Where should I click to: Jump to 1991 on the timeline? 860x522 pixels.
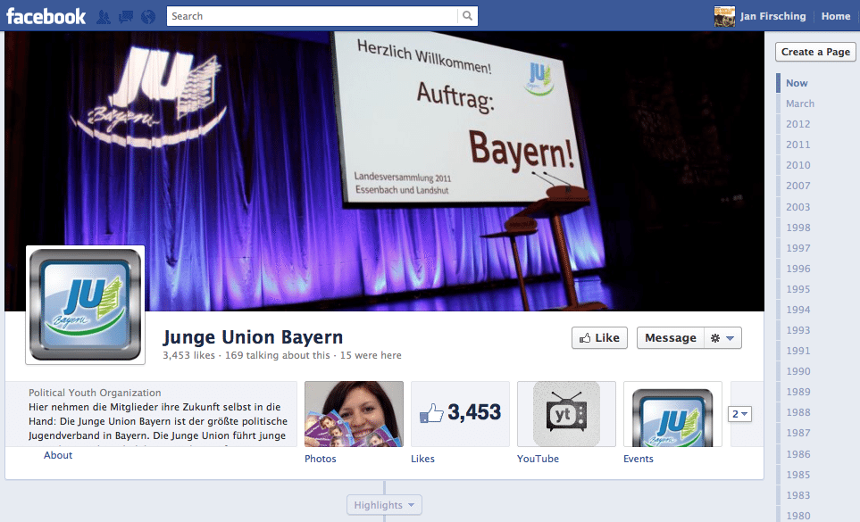(x=798, y=351)
